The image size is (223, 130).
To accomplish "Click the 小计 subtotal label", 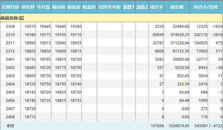I will 10,126.
